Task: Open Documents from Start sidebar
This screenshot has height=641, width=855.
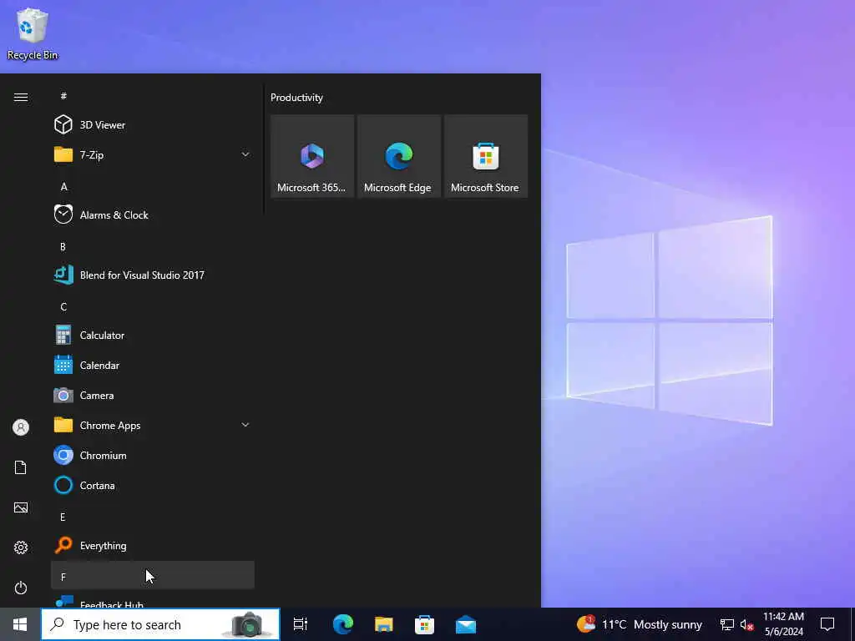Action: point(21,467)
